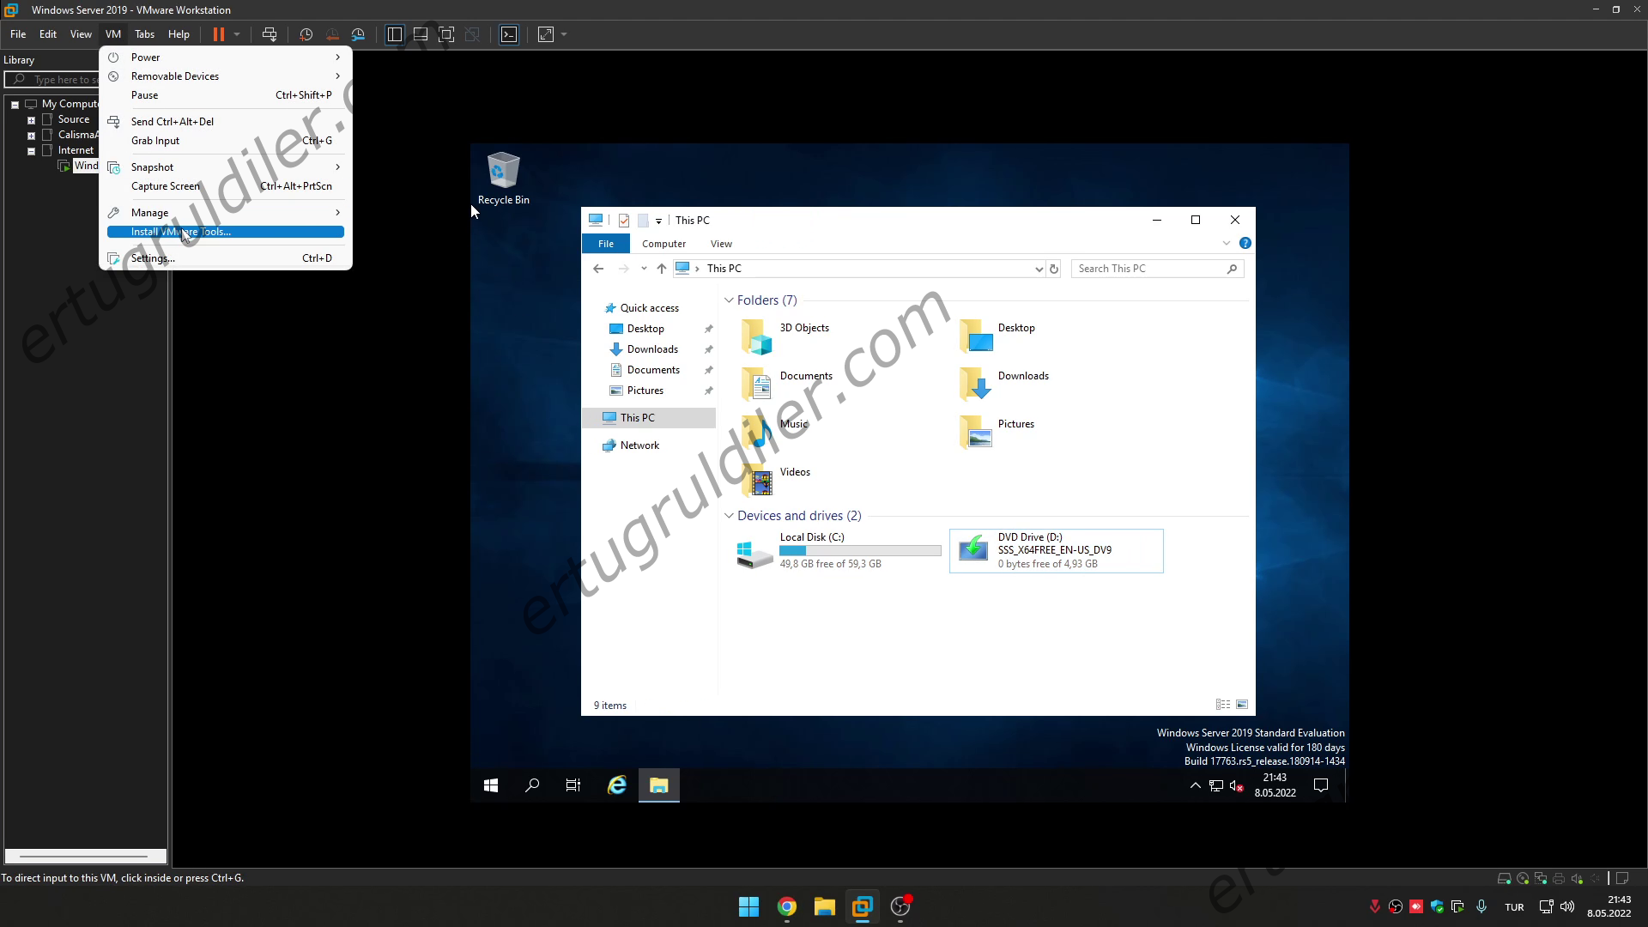Click the guest Start menu Windows icon
This screenshot has width=1648, height=927.
click(x=491, y=785)
